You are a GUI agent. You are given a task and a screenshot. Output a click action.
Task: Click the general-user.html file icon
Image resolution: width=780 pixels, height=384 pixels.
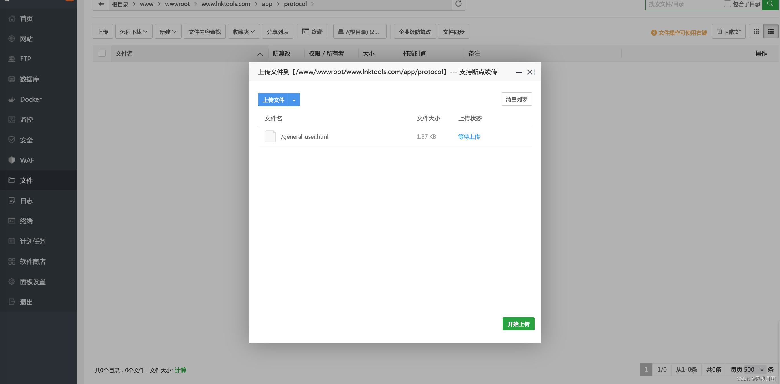270,136
